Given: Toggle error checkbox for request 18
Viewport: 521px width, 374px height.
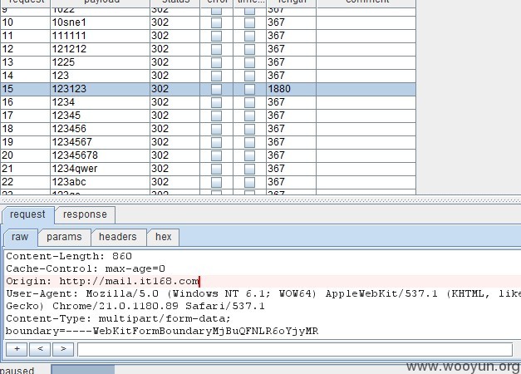Looking at the screenshot, I should tap(216, 129).
